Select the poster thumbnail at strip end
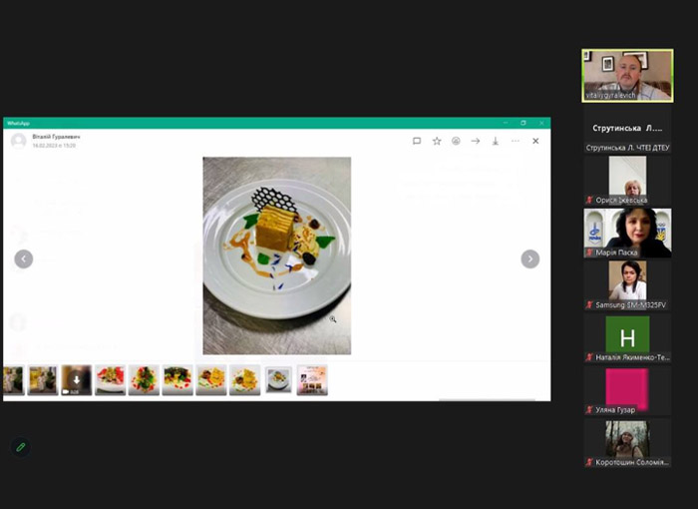698x509 pixels. click(312, 380)
